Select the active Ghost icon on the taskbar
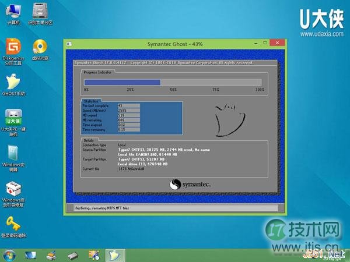This screenshot has width=350, height=262. click(x=115, y=256)
